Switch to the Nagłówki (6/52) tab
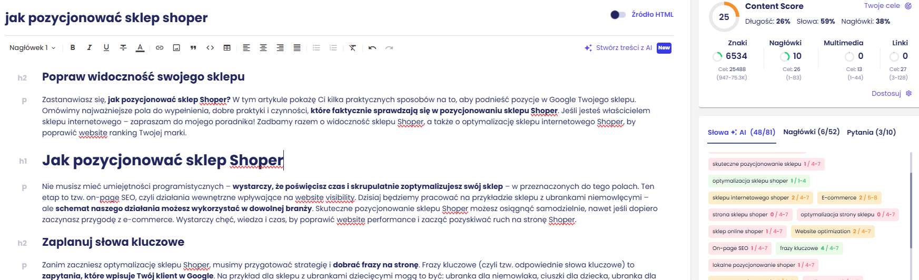Viewport: 919px width, 280px height. click(x=811, y=132)
